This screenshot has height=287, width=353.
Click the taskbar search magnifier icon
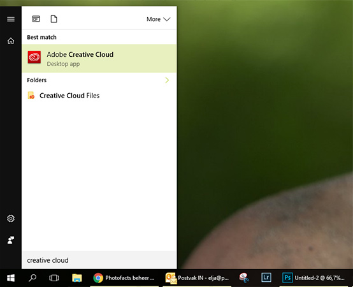coord(32,278)
